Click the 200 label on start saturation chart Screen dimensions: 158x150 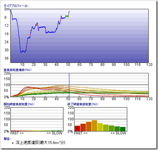coord(7,107)
